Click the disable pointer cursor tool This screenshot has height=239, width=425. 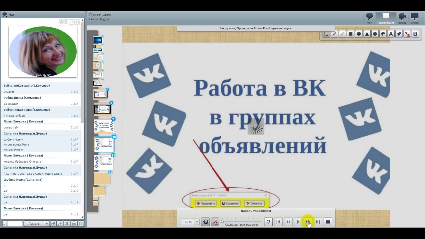[x=407, y=34]
